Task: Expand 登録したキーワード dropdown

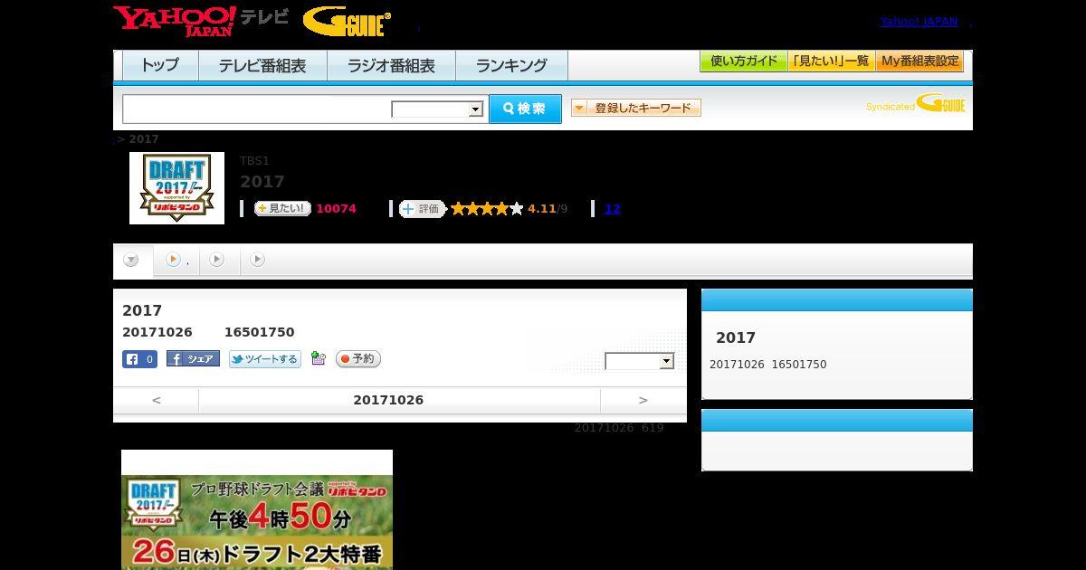Action: [636, 108]
